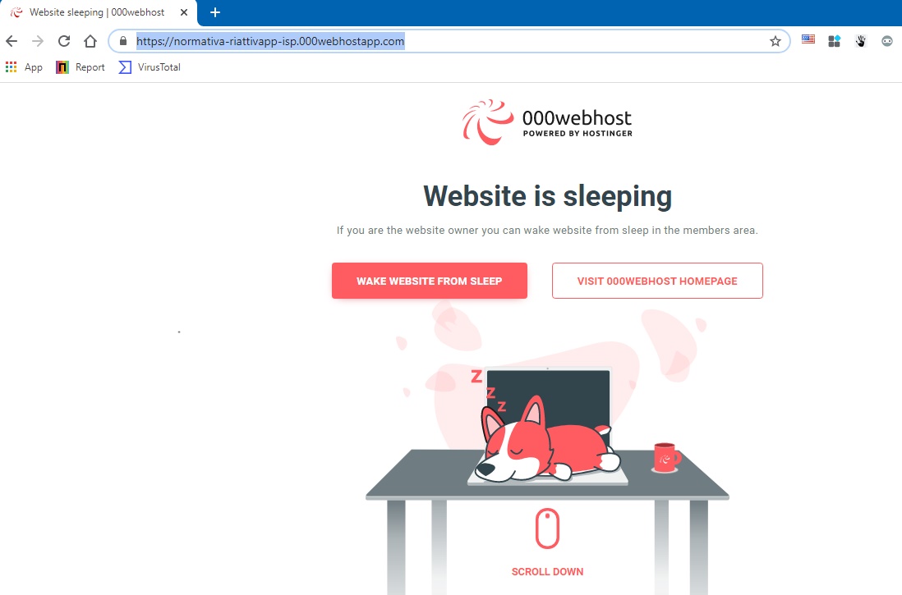Viewport: 902px width, 595px height.
Task: Open the hand-shaped extension icon
Action: pos(861,41)
